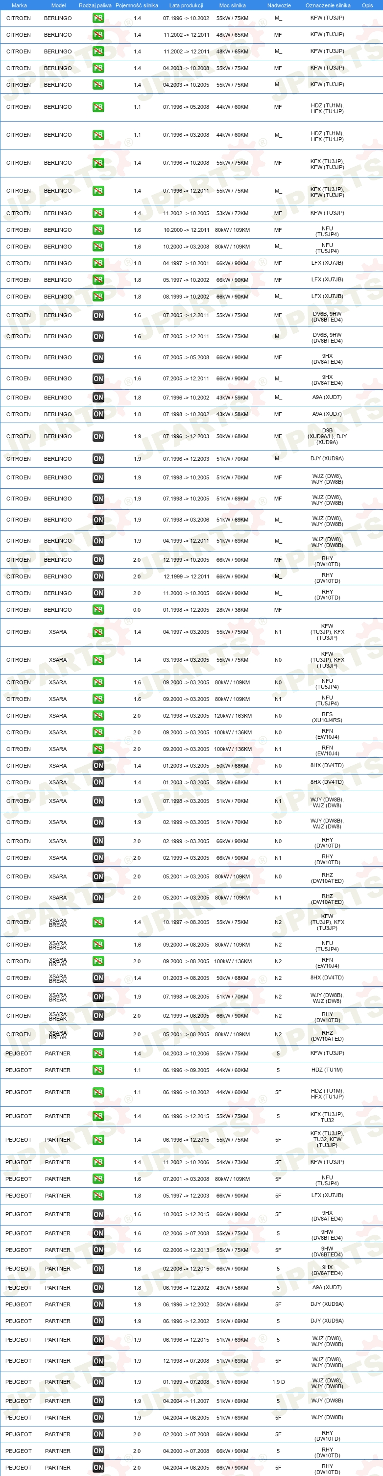Image resolution: width=383 pixels, height=1476 pixels.
Task: Select the 'KFX (TU3JP), TU32, KFW (TU3JP)' engine cell
Action: [x=328, y=1139]
